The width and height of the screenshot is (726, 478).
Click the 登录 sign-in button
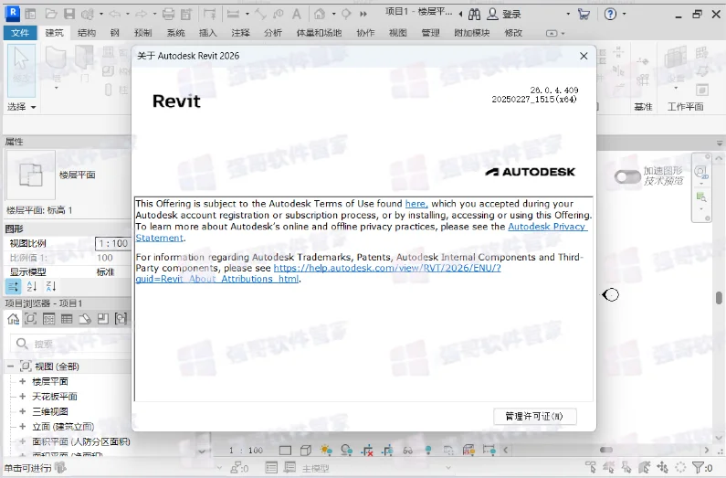[x=504, y=15]
